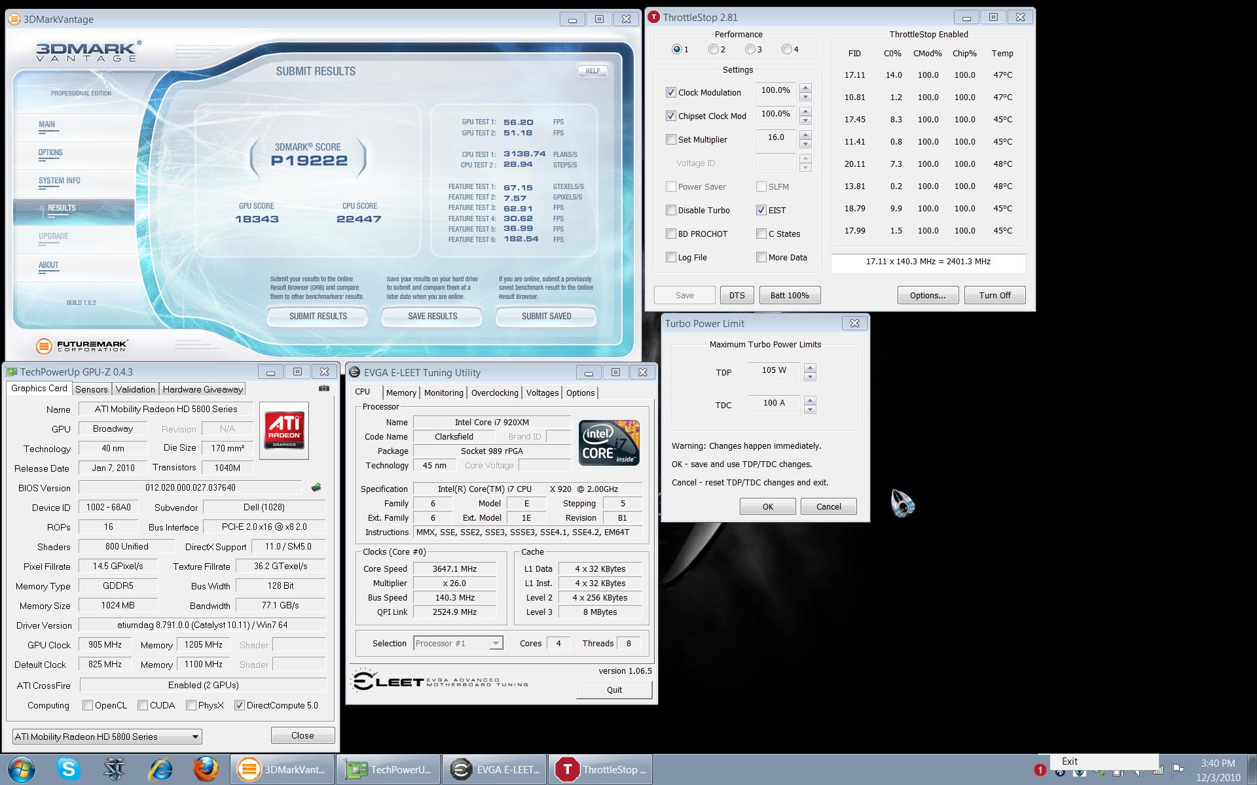Launch Firefox from the taskbar

click(x=206, y=769)
